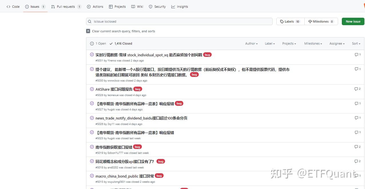Toggle the filter to show 1 Open issue

coord(98,43)
